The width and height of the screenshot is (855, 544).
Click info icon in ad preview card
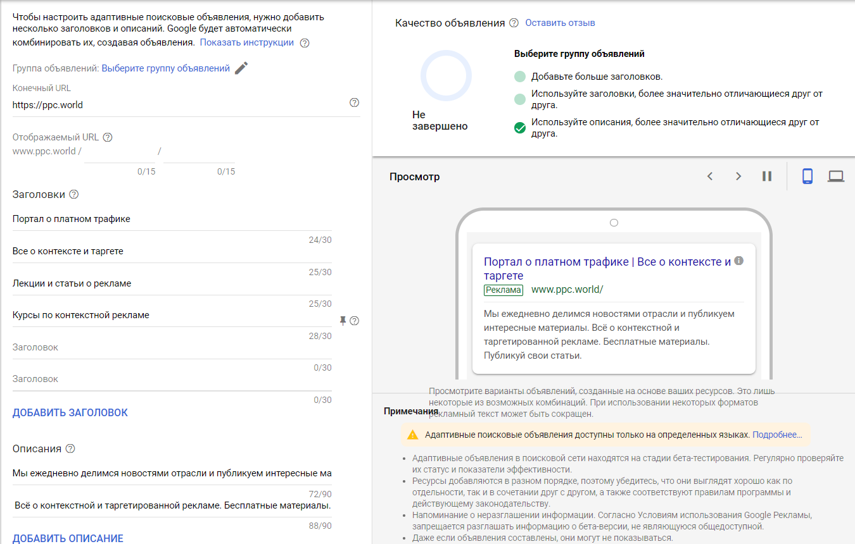(x=738, y=261)
